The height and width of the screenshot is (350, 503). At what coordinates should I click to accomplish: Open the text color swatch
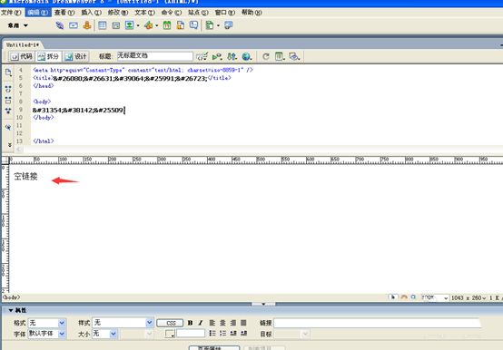(x=170, y=334)
